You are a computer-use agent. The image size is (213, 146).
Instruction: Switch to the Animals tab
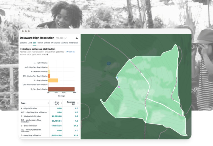(64, 43)
